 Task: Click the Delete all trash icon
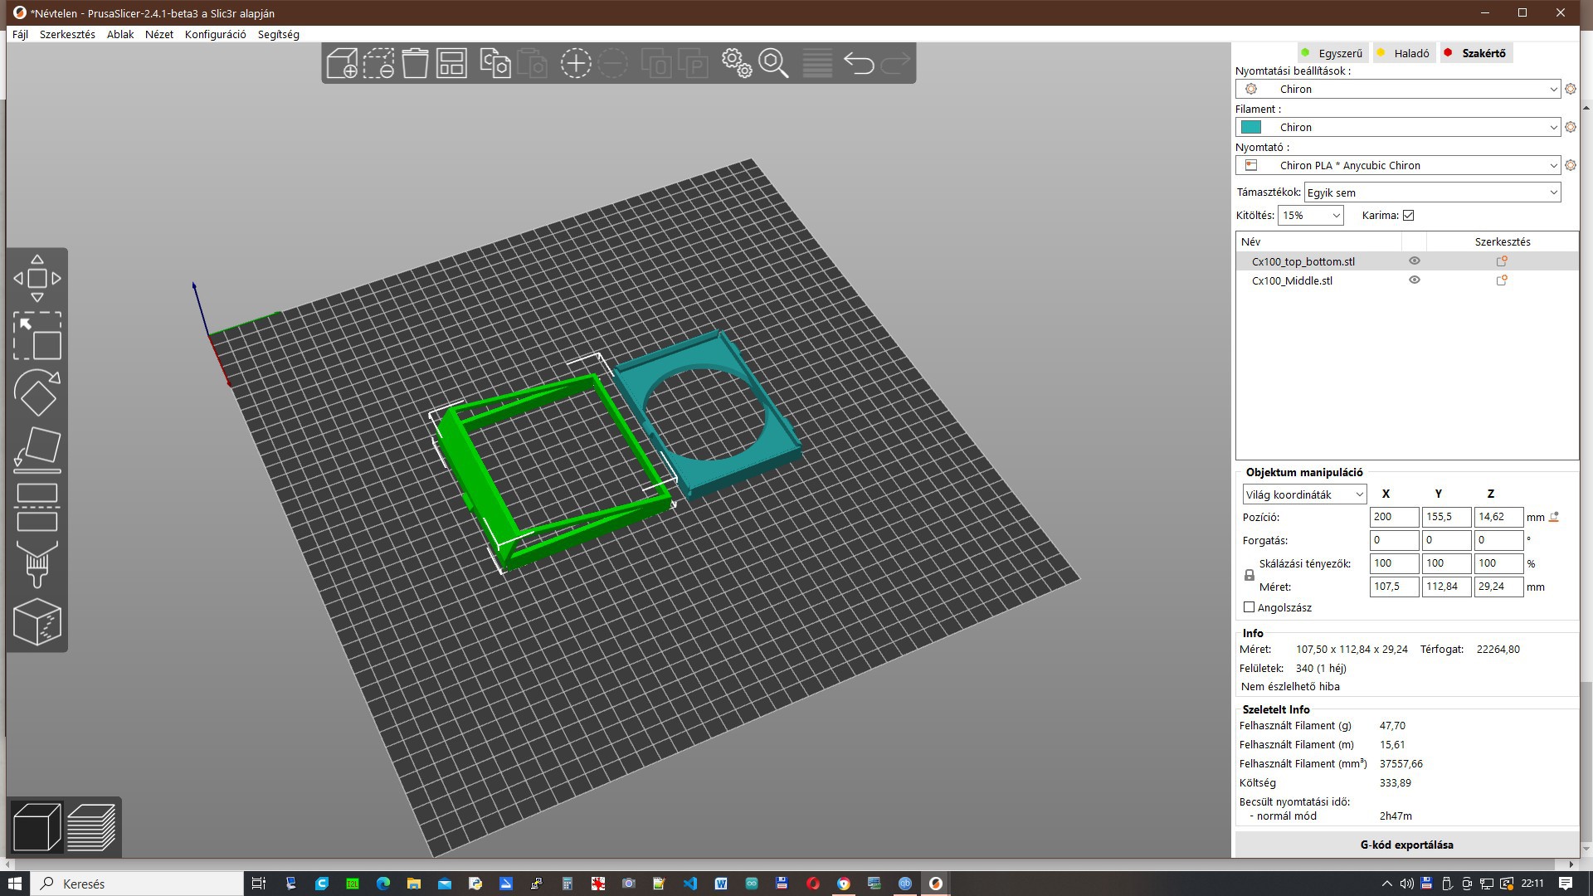click(x=415, y=63)
